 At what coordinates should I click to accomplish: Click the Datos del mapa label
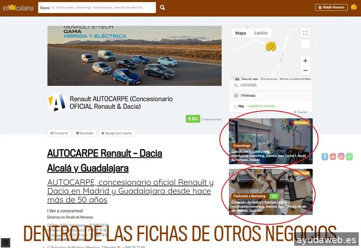(250, 79)
